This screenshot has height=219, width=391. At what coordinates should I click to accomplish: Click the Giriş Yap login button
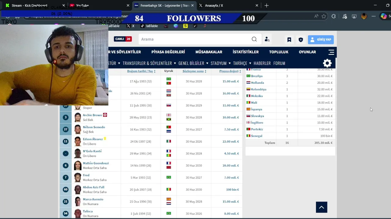click(321, 40)
